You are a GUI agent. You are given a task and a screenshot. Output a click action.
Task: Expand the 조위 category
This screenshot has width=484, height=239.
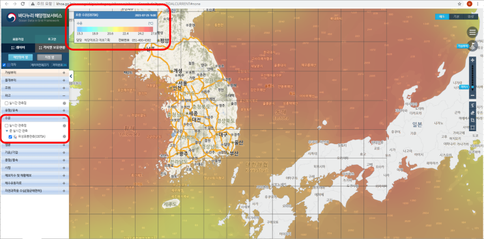[64, 88]
